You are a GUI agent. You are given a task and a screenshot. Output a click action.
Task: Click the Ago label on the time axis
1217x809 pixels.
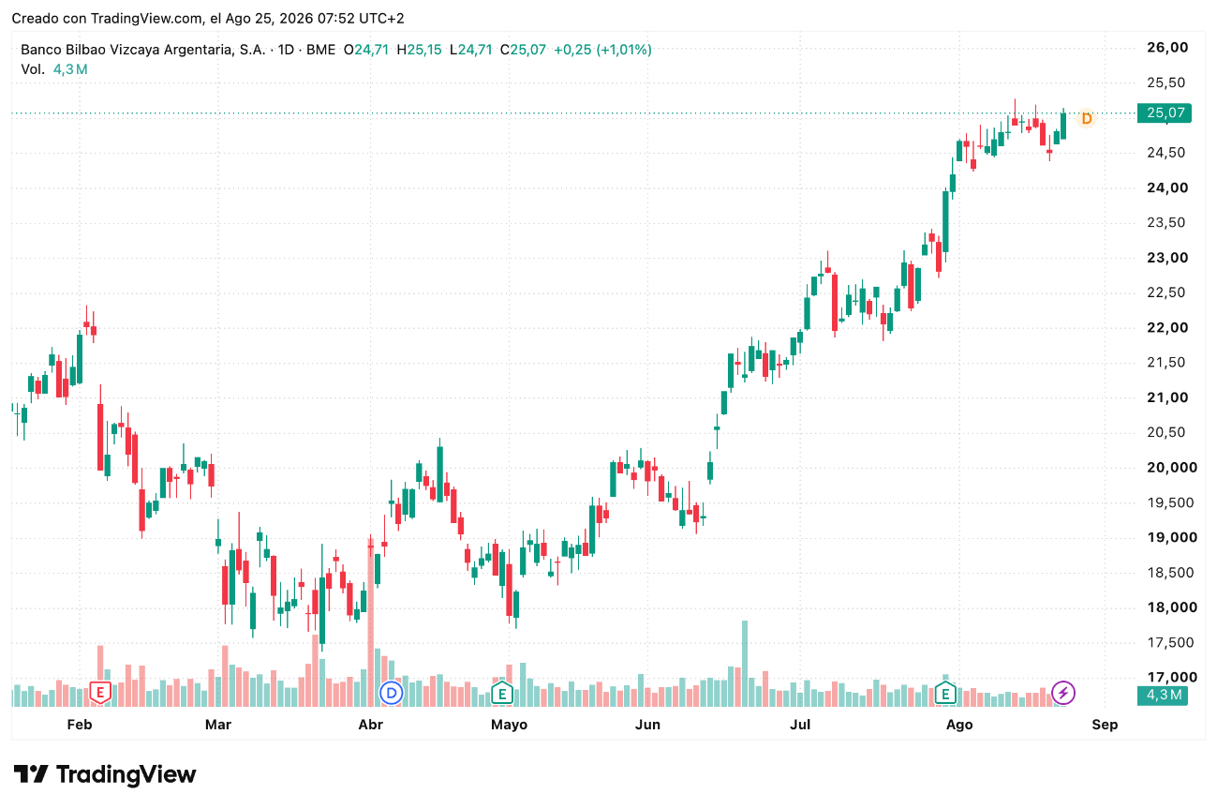tap(959, 725)
